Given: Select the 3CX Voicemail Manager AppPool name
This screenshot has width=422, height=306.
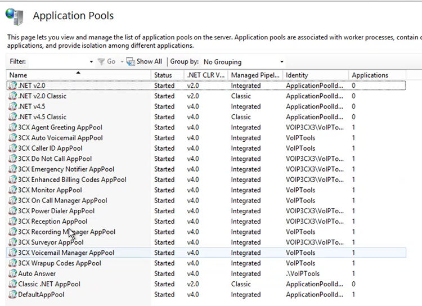Looking at the screenshot, I should point(66,253).
